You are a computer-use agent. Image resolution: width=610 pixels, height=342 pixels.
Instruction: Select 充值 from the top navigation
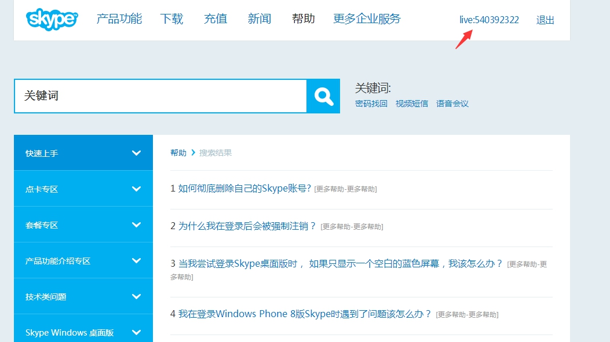click(x=215, y=18)
